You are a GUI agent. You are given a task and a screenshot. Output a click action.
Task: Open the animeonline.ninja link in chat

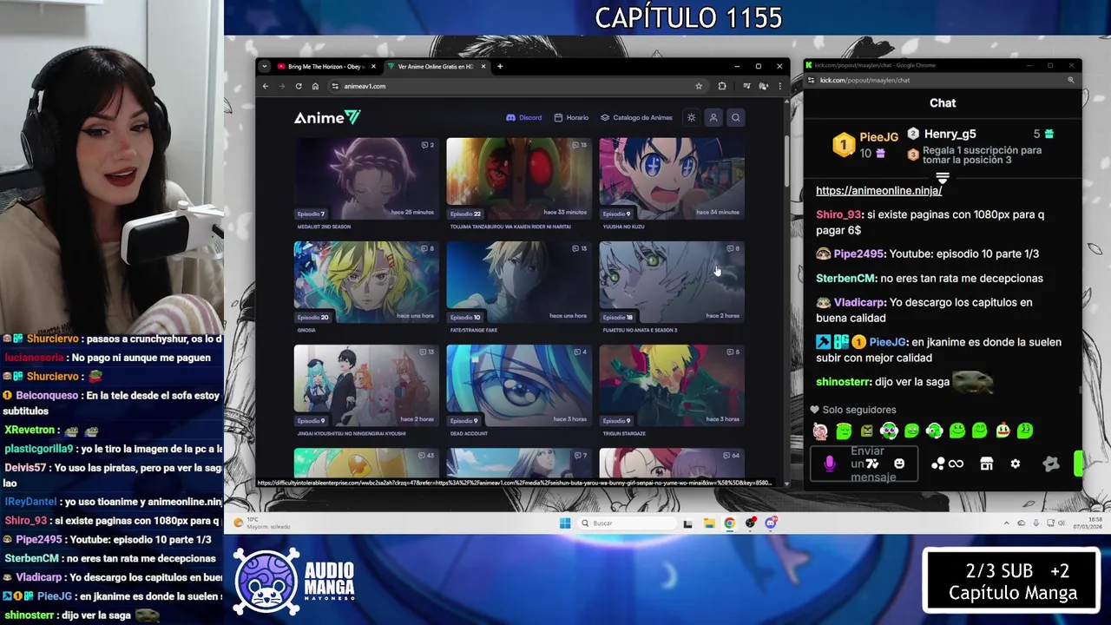tap(878, 190)
